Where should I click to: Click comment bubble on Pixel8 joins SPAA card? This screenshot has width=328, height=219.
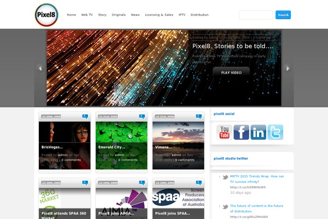[199, 183]
